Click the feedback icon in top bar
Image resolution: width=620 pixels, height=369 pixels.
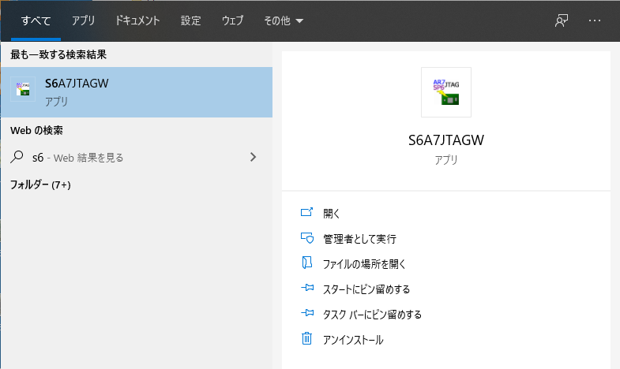coord(562,21)
